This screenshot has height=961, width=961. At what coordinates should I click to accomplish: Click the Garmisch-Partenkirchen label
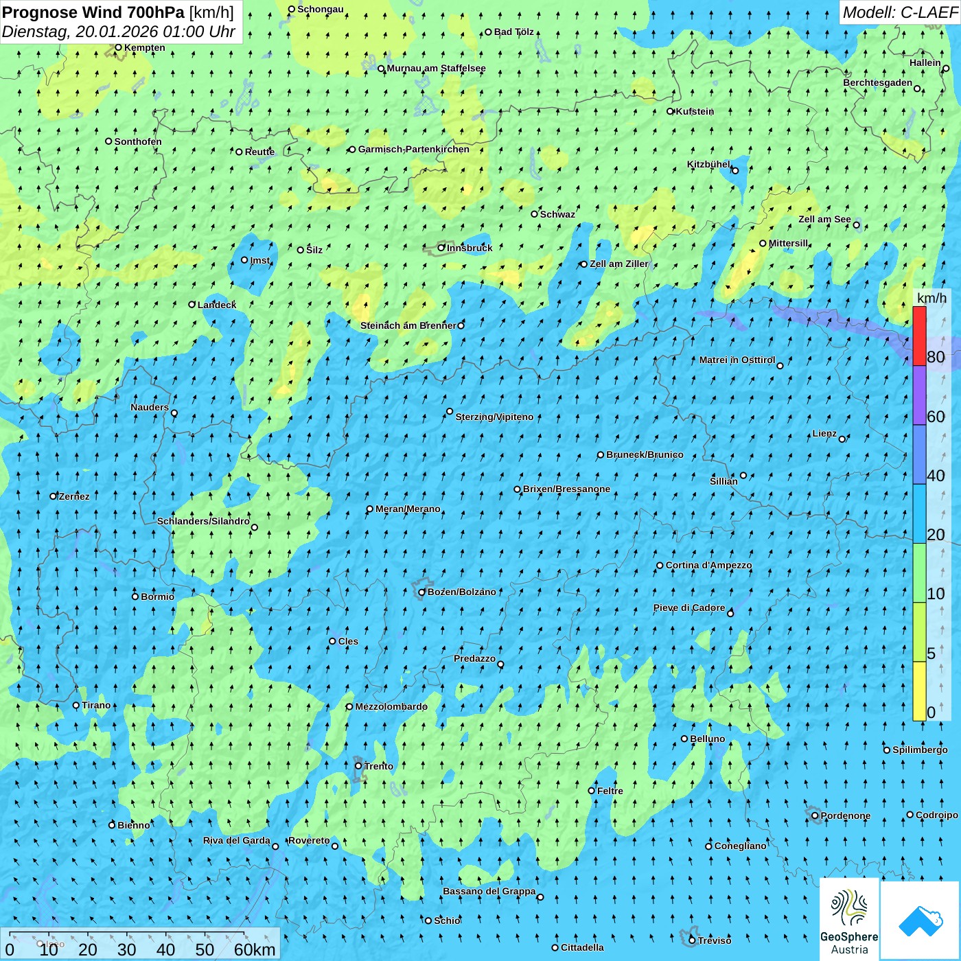(x=414, y=149)
